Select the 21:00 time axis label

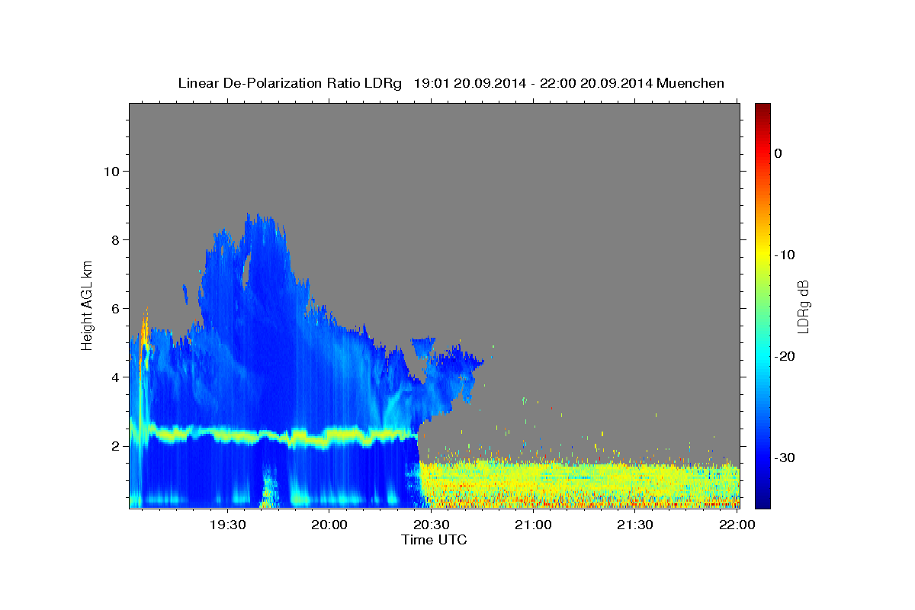(x=533, y=525)
